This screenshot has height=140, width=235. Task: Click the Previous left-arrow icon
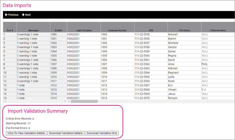6,15
